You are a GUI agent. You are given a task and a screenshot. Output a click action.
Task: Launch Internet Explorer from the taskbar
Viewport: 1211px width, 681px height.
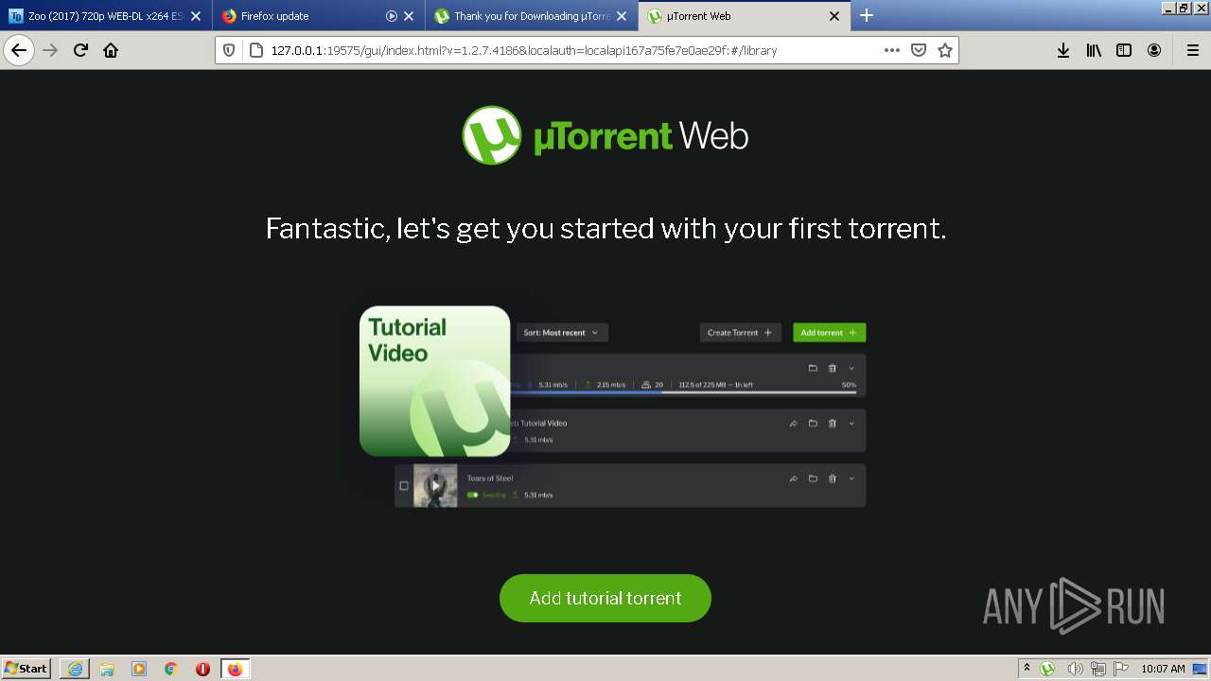75,669
